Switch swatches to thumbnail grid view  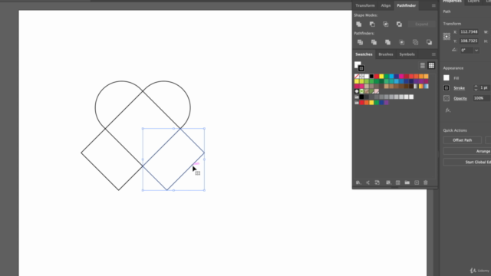pos(431,65)
